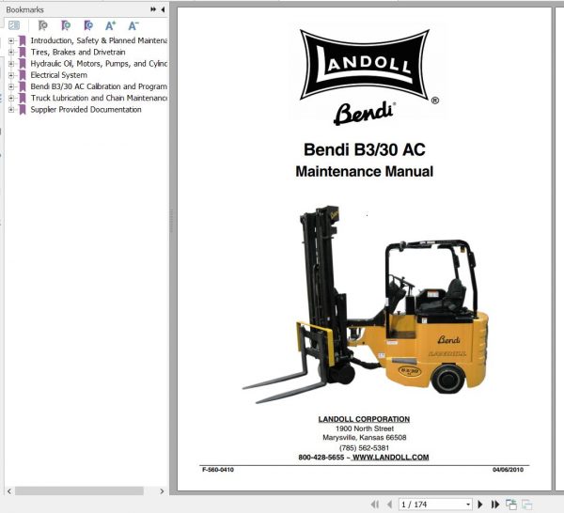The height and width of the screenshot is (513, 564).
Task: Click the 04/06/2010 date text
Action: [508, 470]
